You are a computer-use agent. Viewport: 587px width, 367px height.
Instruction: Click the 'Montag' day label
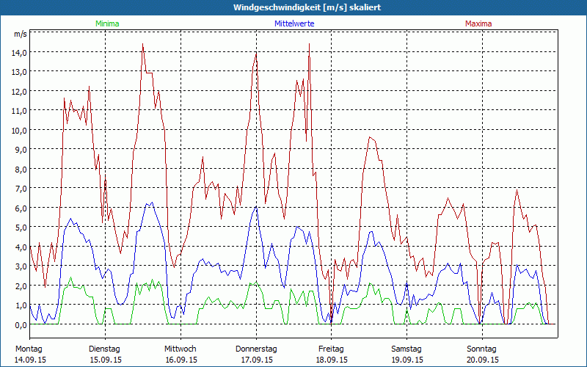click(29, 349)
